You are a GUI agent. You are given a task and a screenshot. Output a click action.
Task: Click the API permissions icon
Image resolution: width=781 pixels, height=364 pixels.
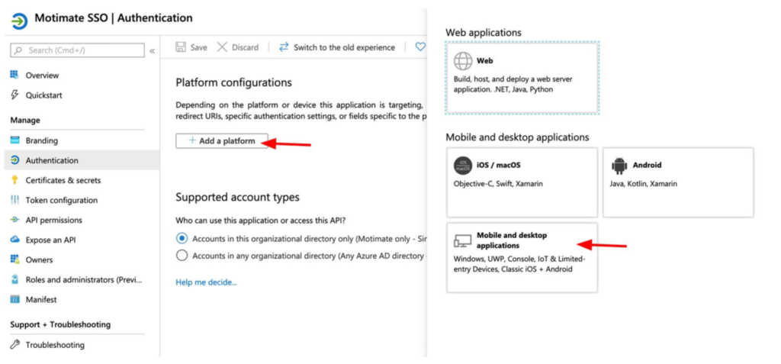coord(14,220)
